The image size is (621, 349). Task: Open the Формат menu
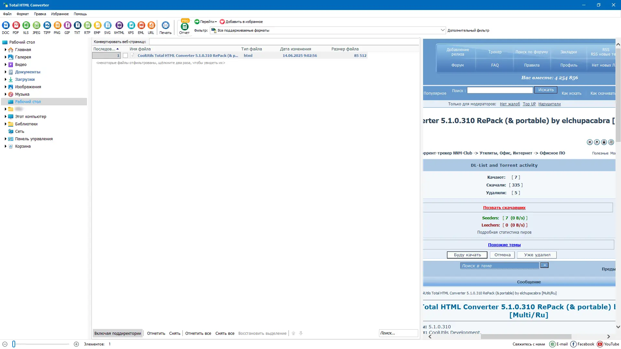22,14
